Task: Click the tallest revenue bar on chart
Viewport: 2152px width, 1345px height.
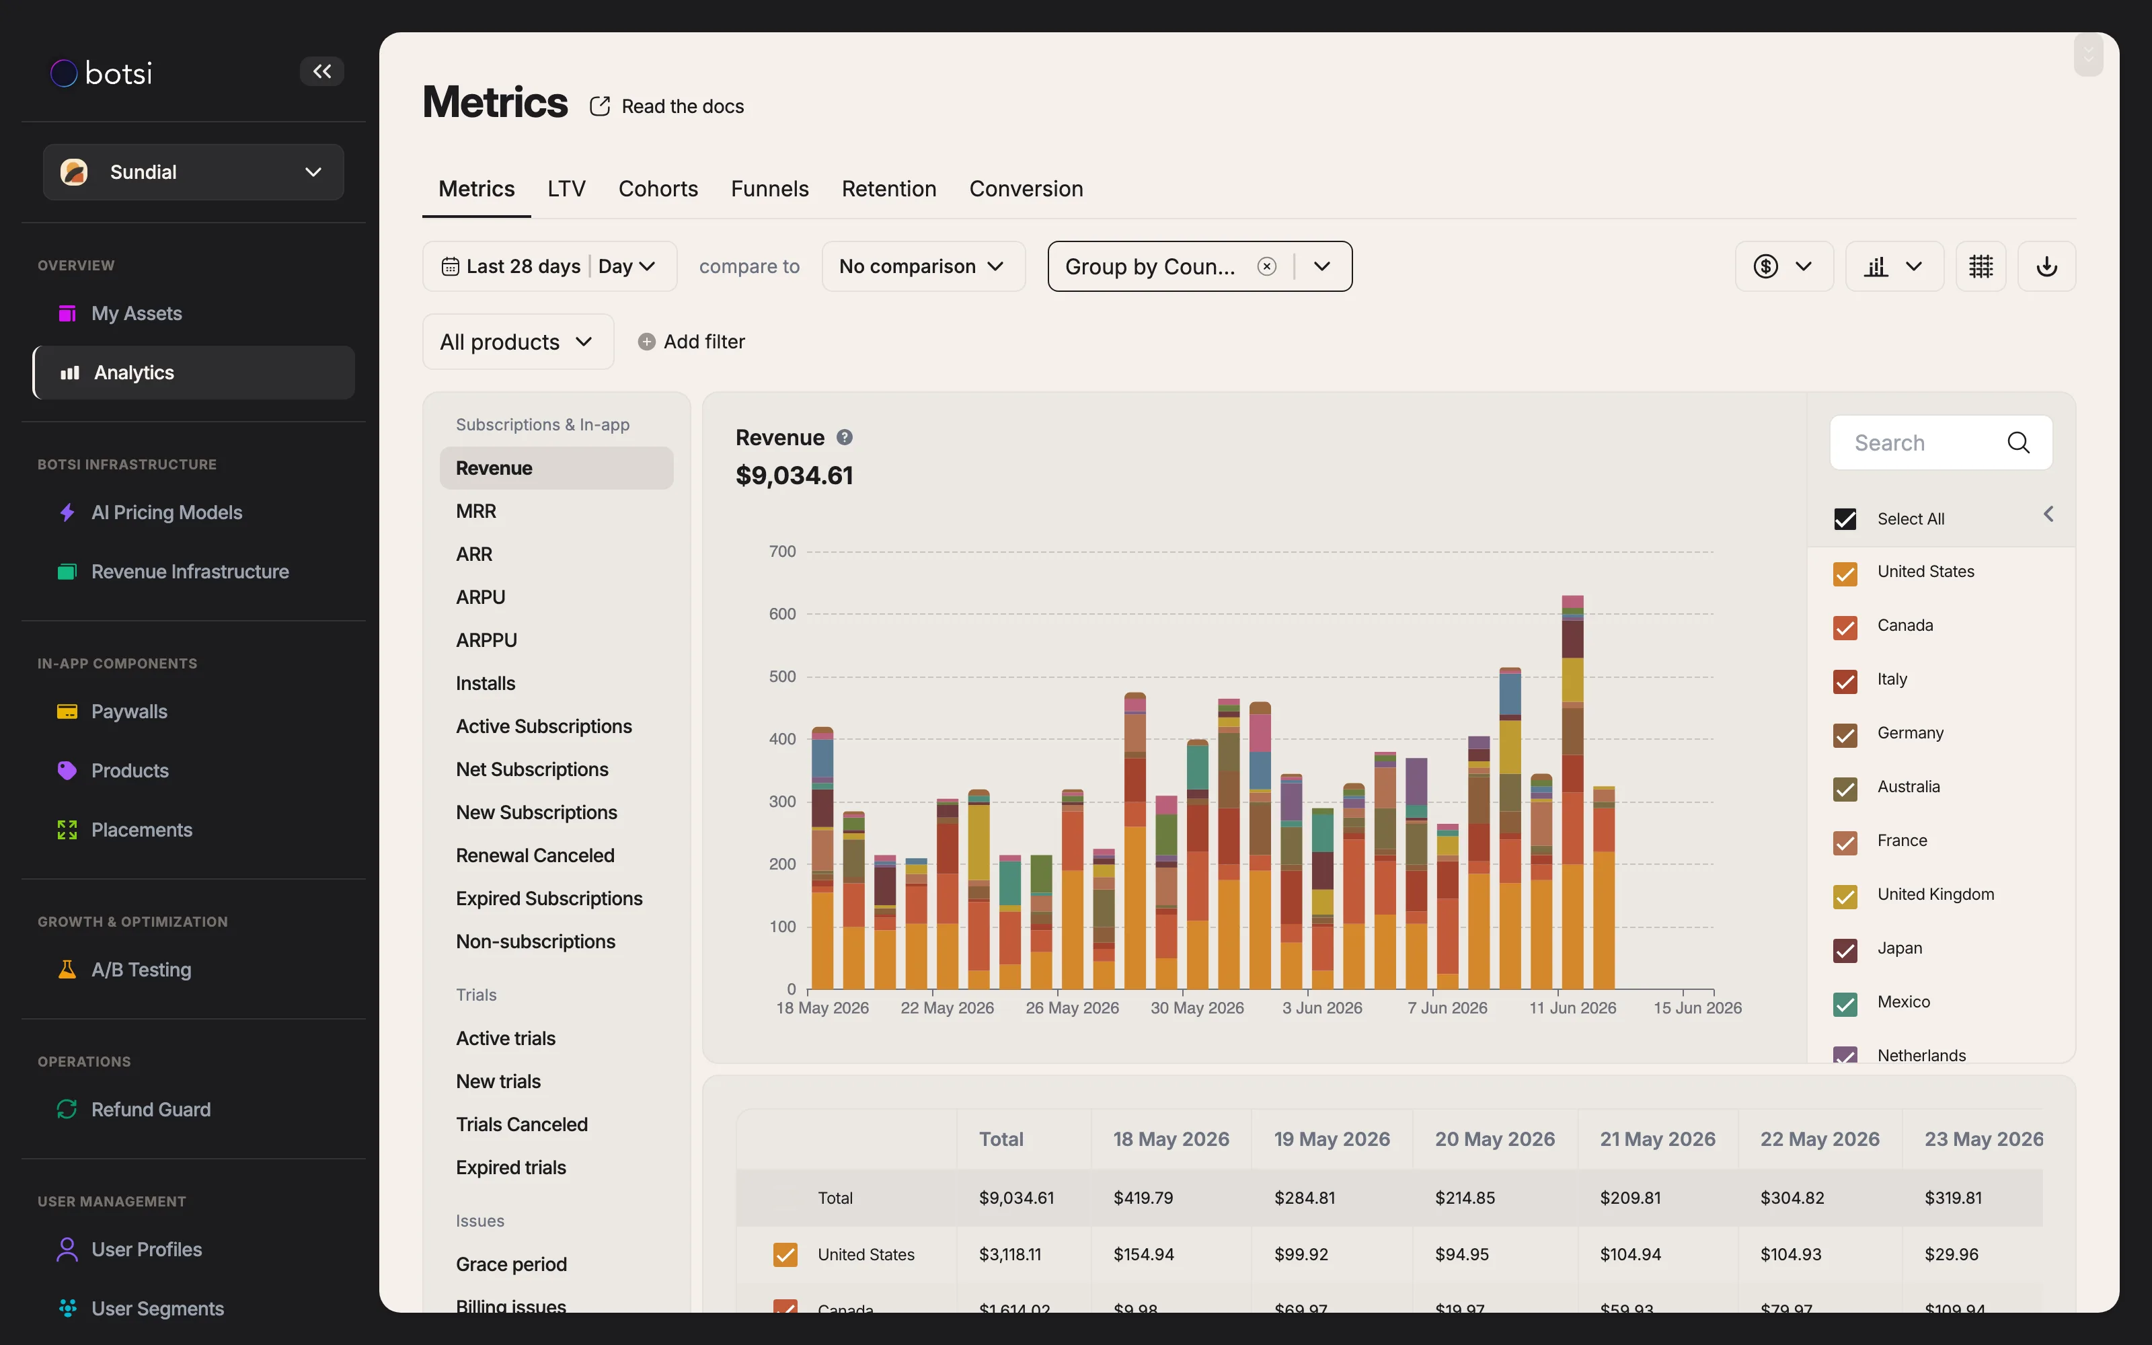Action: coord(1572,792)
